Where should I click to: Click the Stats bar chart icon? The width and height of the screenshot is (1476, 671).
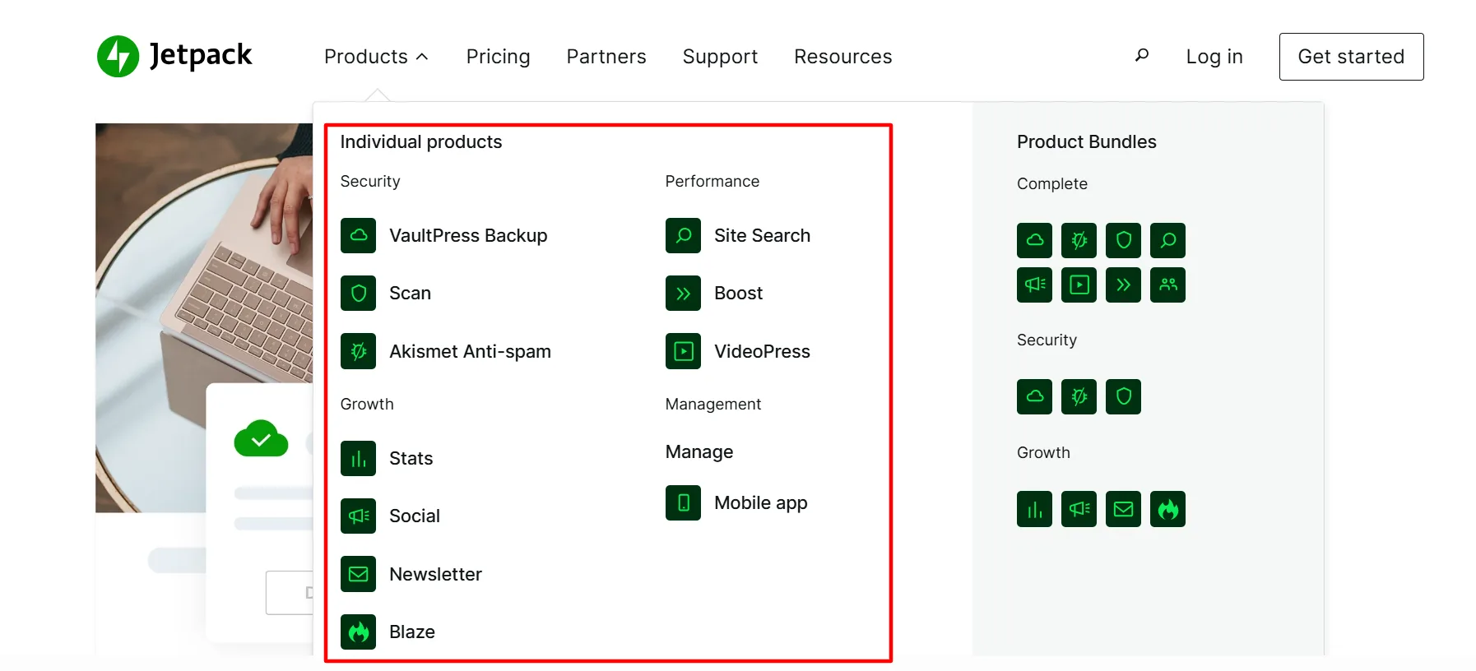tap(359, 459)
